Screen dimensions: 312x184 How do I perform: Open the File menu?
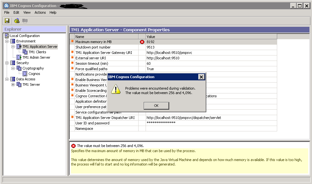click(x=7, y=12)
